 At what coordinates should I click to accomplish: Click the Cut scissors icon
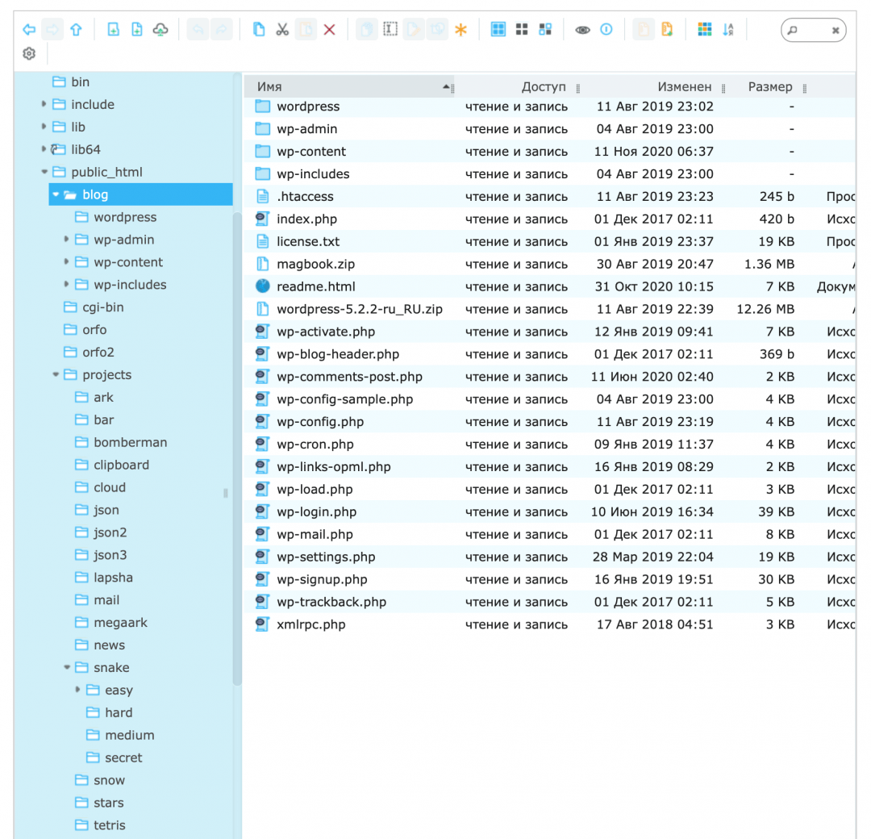click(282, 30)
